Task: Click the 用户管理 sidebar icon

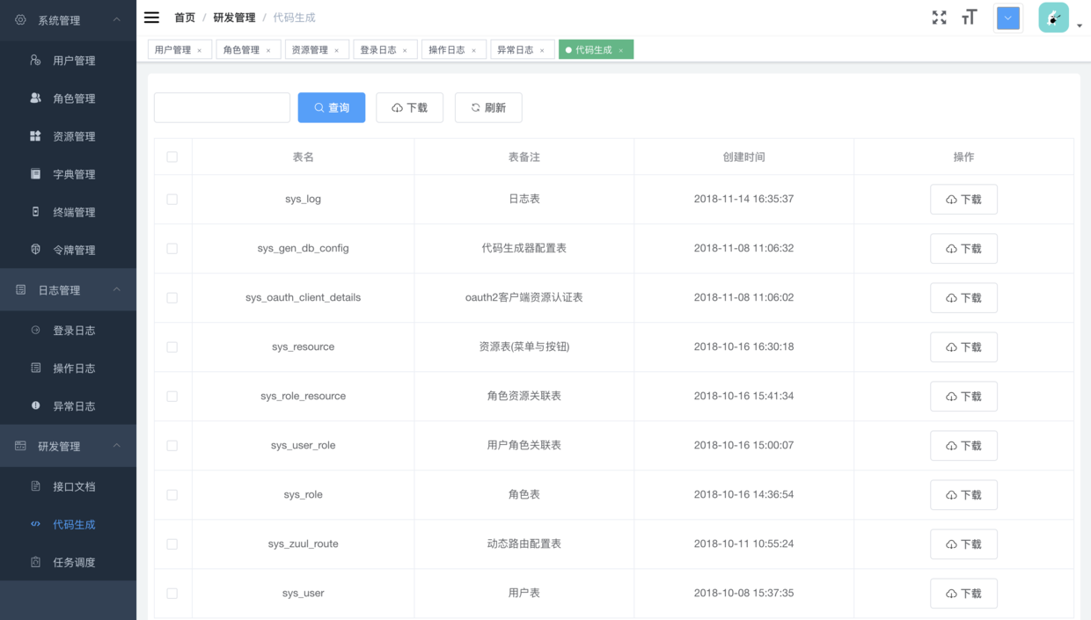Action: tap(35, 60)
